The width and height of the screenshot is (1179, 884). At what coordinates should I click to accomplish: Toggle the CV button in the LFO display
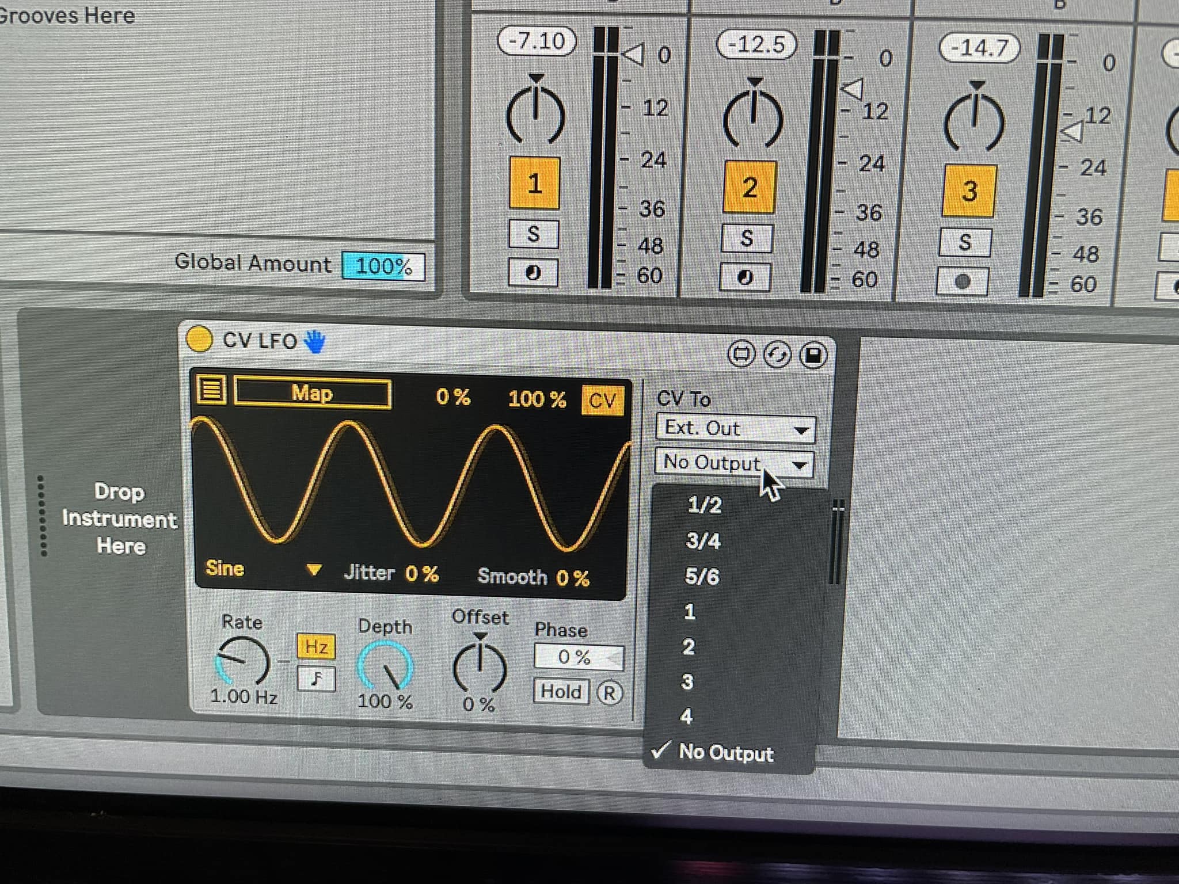pos(602,400)
